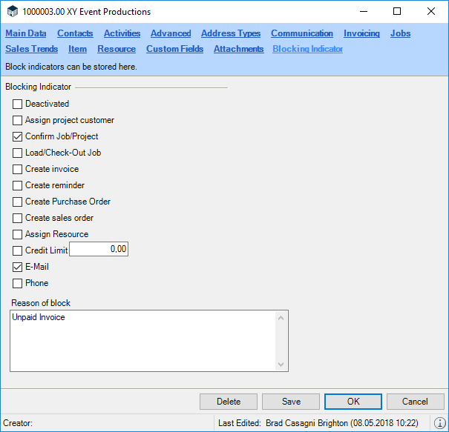This screenshot has width=449, height=432.
Task: Go to the Invoicing tab
Action: coord(361,33)
